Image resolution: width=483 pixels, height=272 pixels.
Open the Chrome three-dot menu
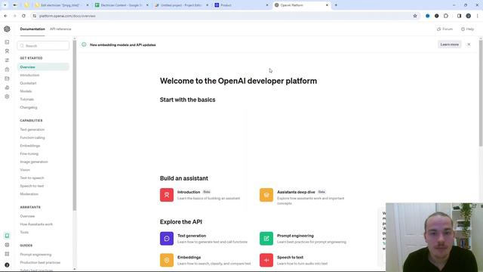[478, 16]
